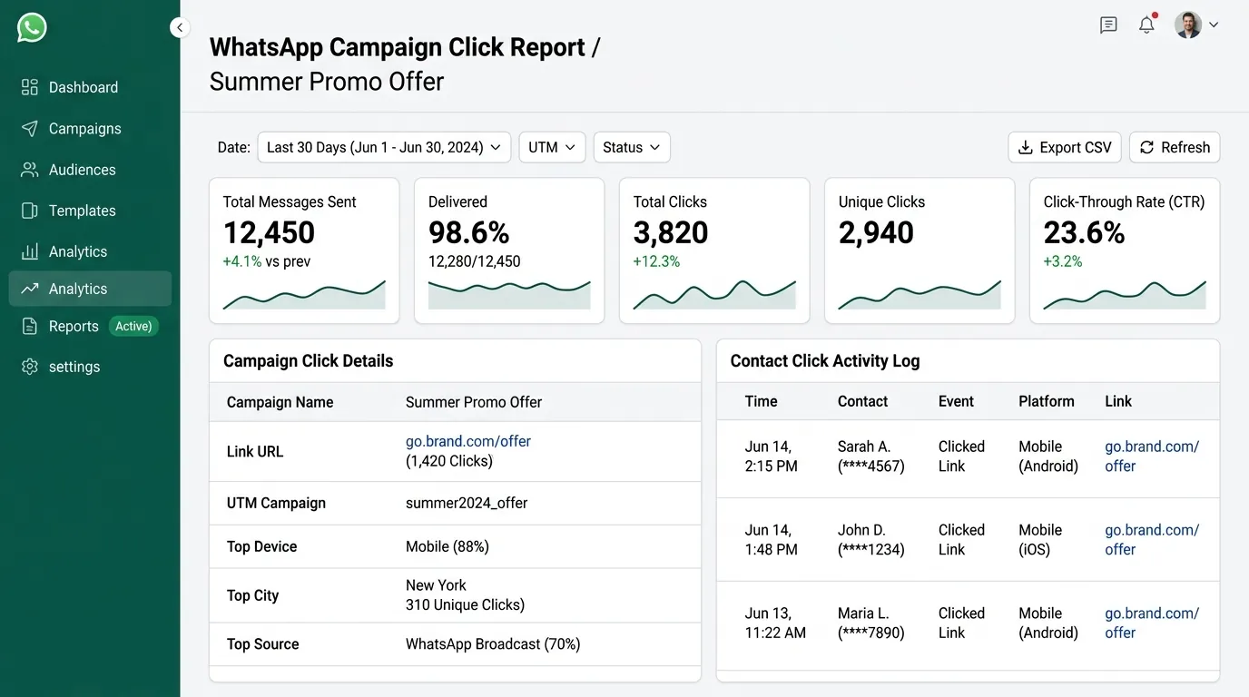Click the "98.6%" Delivered value
The width and height of the screenshot is (1249, 697).
click(469, 233)
